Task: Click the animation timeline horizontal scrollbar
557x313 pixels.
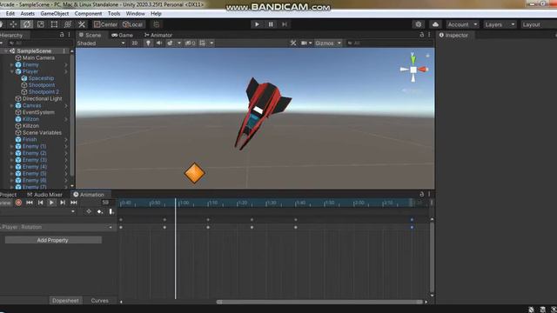Action: click(x=319, y=302)
